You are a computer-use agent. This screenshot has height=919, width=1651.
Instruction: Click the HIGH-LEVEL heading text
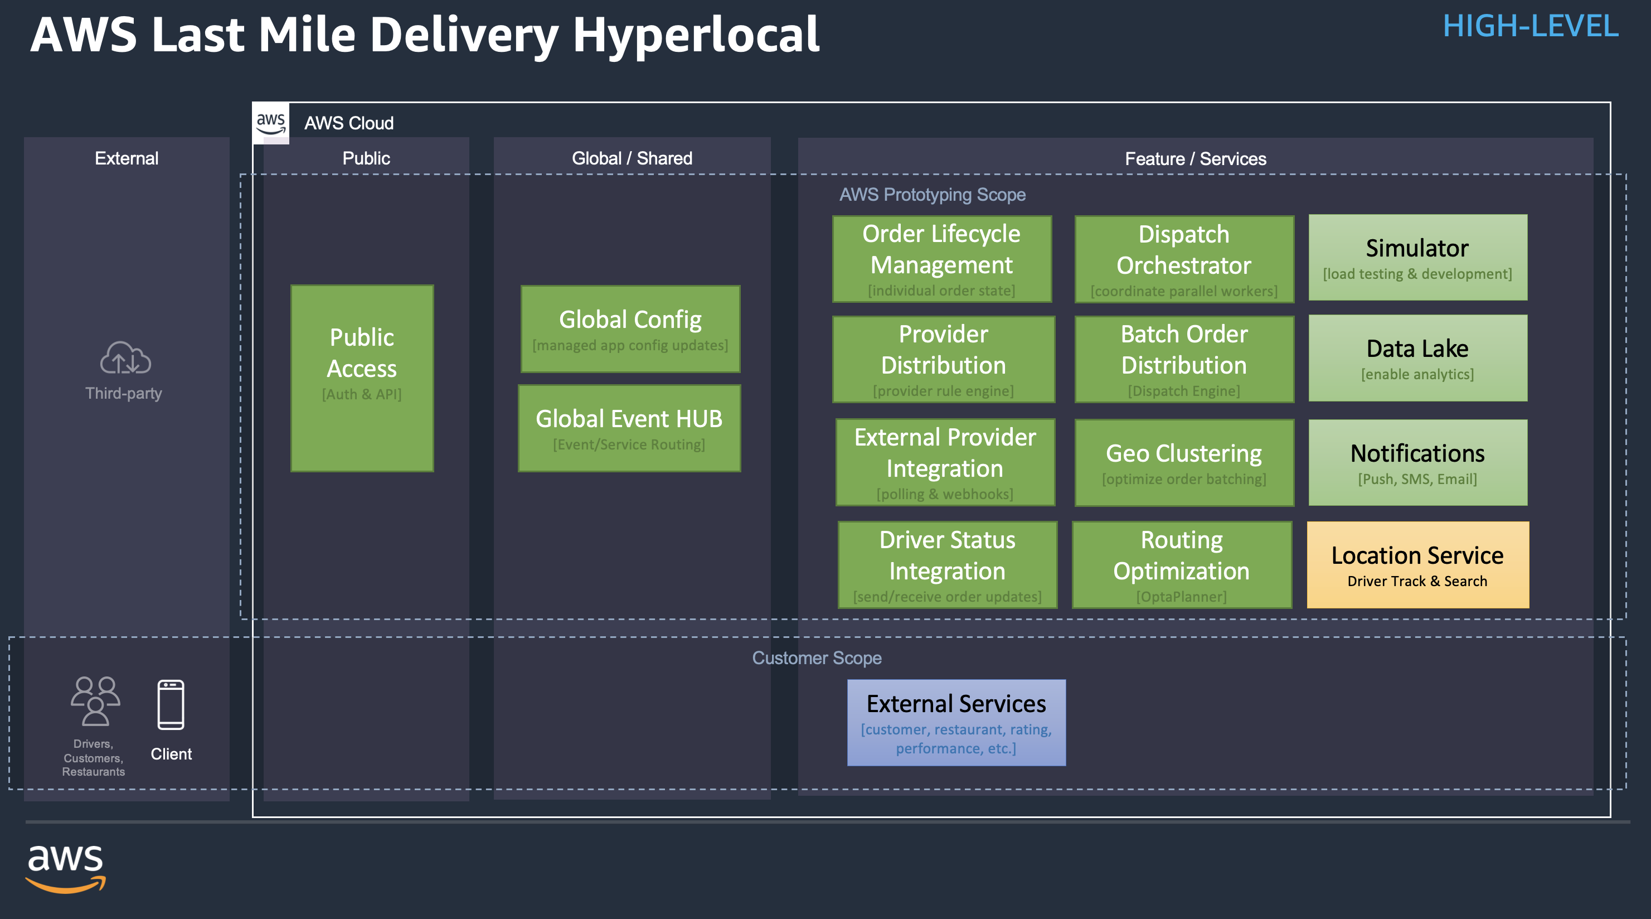[x=1530, y=27]
